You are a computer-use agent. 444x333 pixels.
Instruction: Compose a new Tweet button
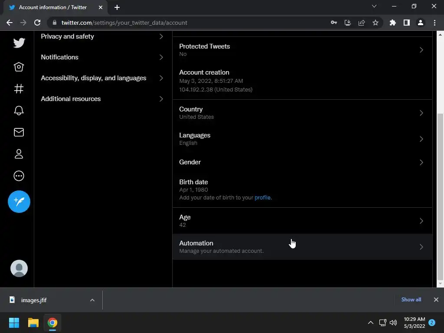click(19, 202)
